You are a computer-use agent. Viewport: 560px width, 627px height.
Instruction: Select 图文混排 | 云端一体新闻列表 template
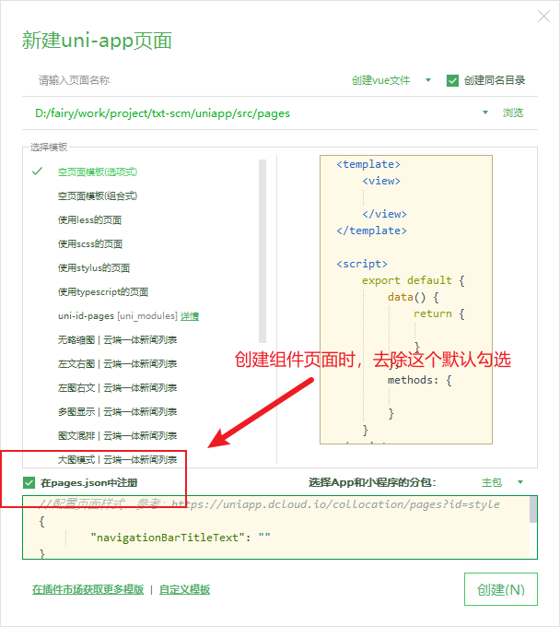point(117,436)
